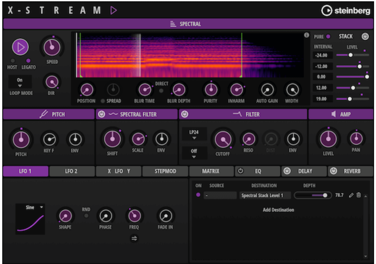Toggle the Delay power icon
376x264 pixels.
point(287,171)
